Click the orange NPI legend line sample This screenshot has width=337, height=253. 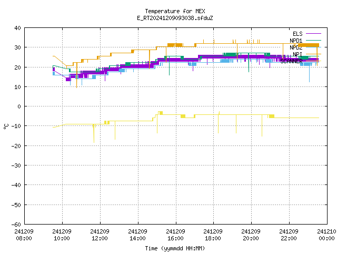coord(313,54)
